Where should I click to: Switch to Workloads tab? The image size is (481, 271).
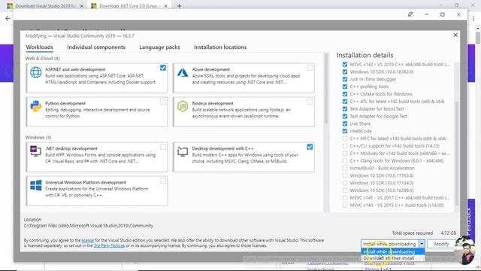[x=40, y=47]
